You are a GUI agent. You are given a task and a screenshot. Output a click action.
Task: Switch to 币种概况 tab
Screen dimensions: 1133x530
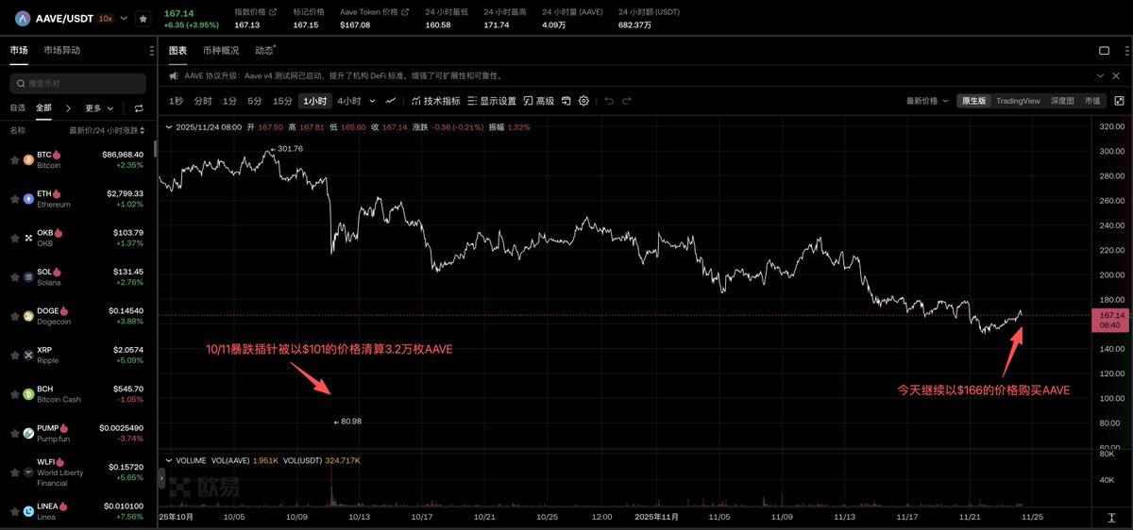221,50
